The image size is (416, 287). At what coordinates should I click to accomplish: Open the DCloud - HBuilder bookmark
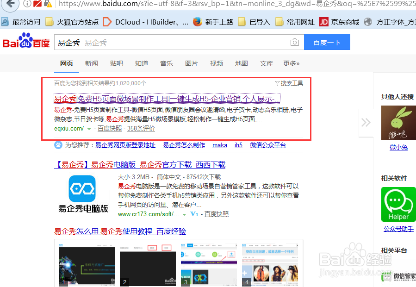(x=146, y=22)
